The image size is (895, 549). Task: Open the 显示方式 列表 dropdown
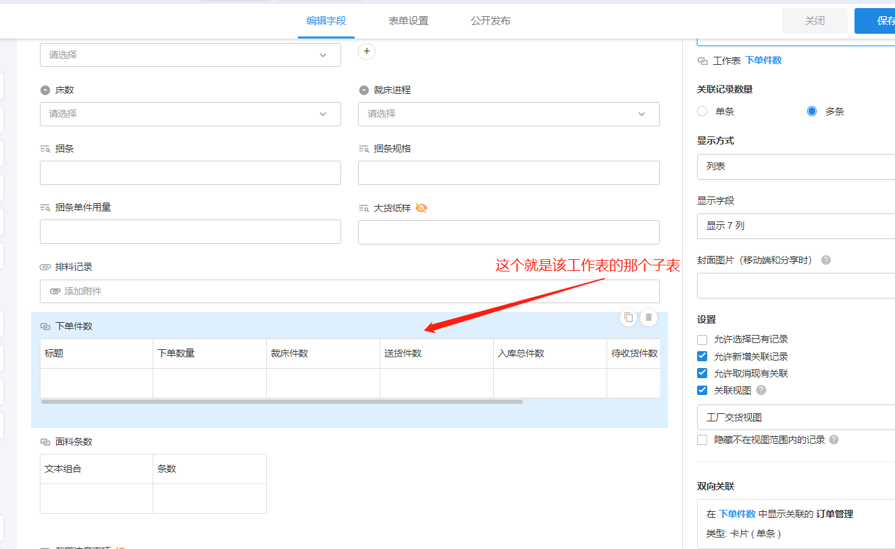click(797, 166)
